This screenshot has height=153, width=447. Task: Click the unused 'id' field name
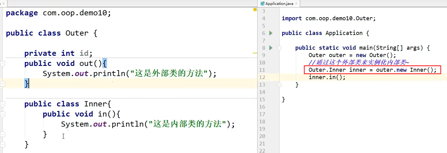84,53
